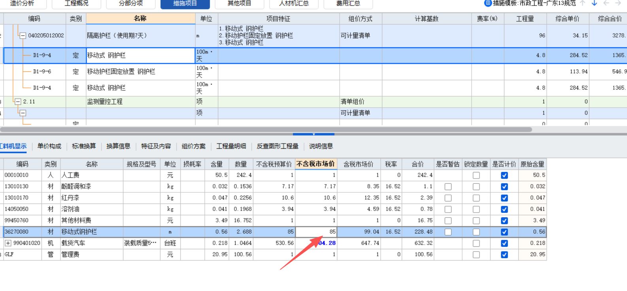Image resolution: width=627 pixels, height=291 pixels.
Task: Toggle 是否暂估 for 溶剂油 row
Action: 448,209
